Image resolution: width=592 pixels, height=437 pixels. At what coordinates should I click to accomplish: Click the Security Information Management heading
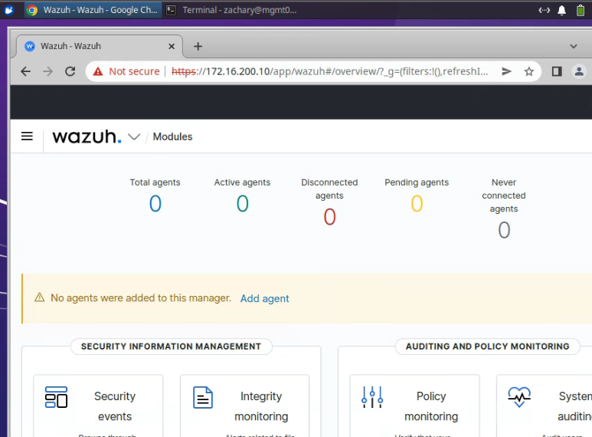pyautogui.click(x=171, y=347)
